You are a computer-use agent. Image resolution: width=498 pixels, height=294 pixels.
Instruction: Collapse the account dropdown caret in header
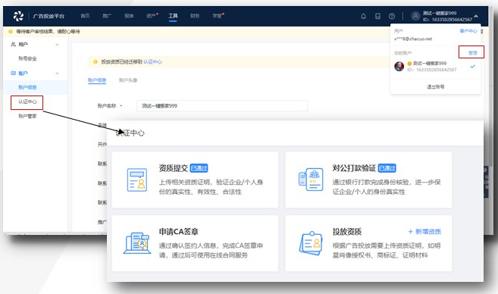point(476,16)
